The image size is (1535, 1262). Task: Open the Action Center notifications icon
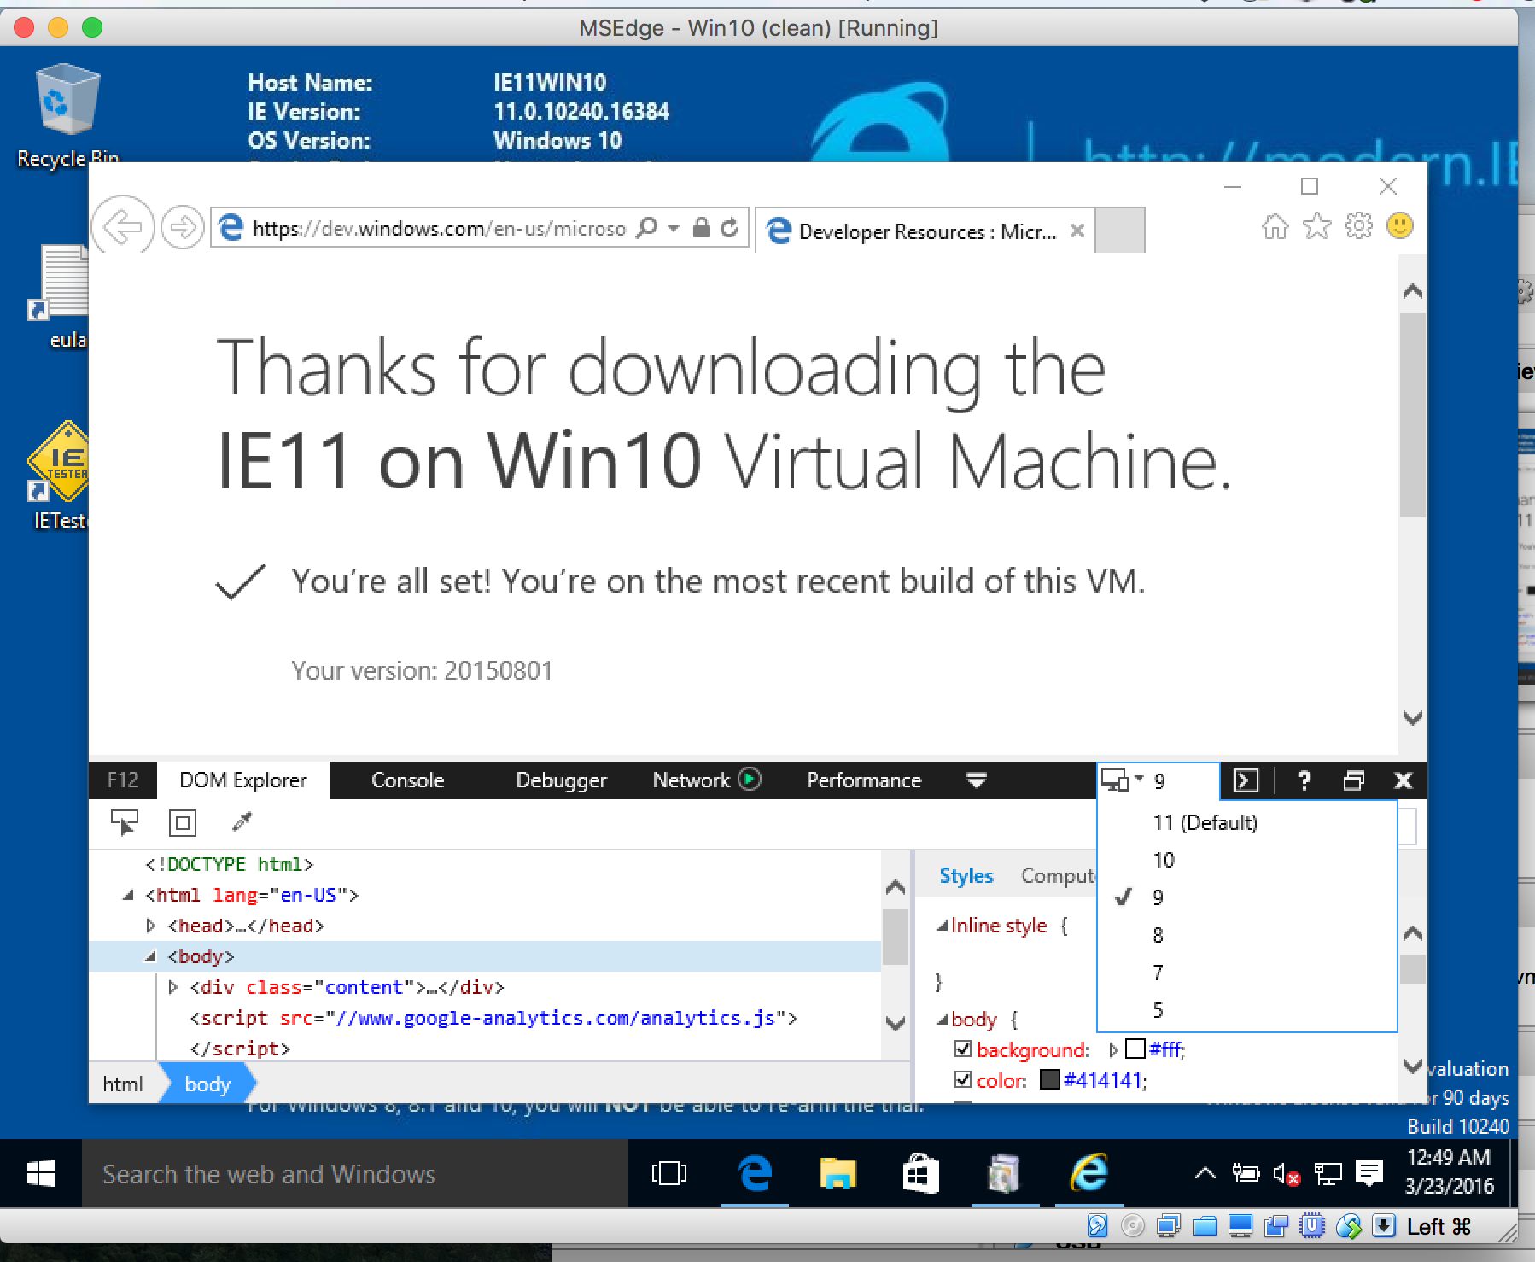pyautogui.click(x=1369, y=1174)
